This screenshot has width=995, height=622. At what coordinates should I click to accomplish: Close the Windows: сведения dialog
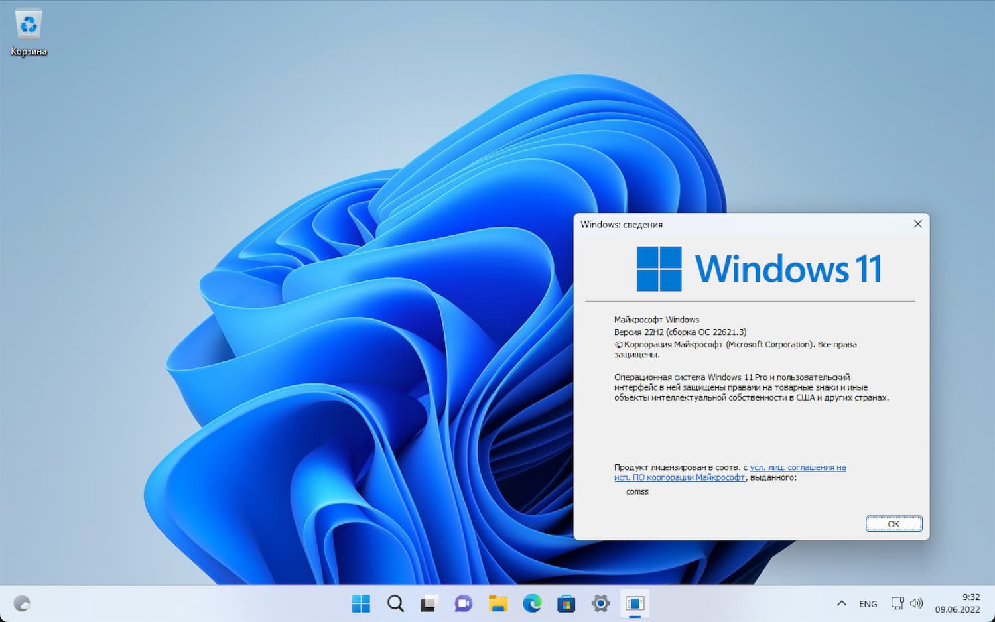point(917,224)
